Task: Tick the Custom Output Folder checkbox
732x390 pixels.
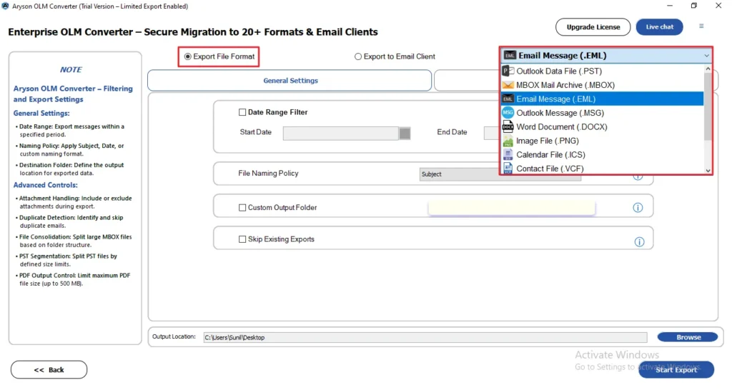Action: [242, 208]
